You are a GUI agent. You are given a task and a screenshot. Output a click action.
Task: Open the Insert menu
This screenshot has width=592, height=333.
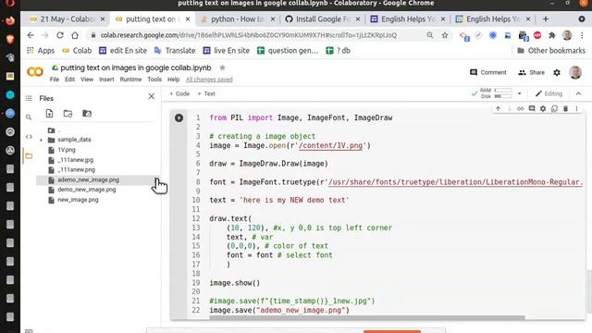tap(106, 80)
